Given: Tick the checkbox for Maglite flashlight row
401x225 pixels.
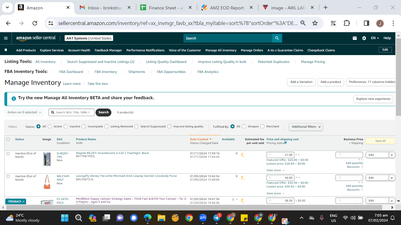Looking at the screenshot, I should [x=8, y=154].
